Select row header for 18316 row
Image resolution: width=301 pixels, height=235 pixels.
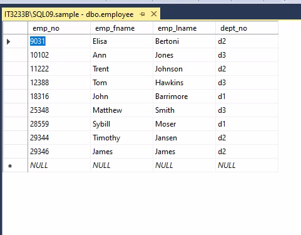[16, 97]
